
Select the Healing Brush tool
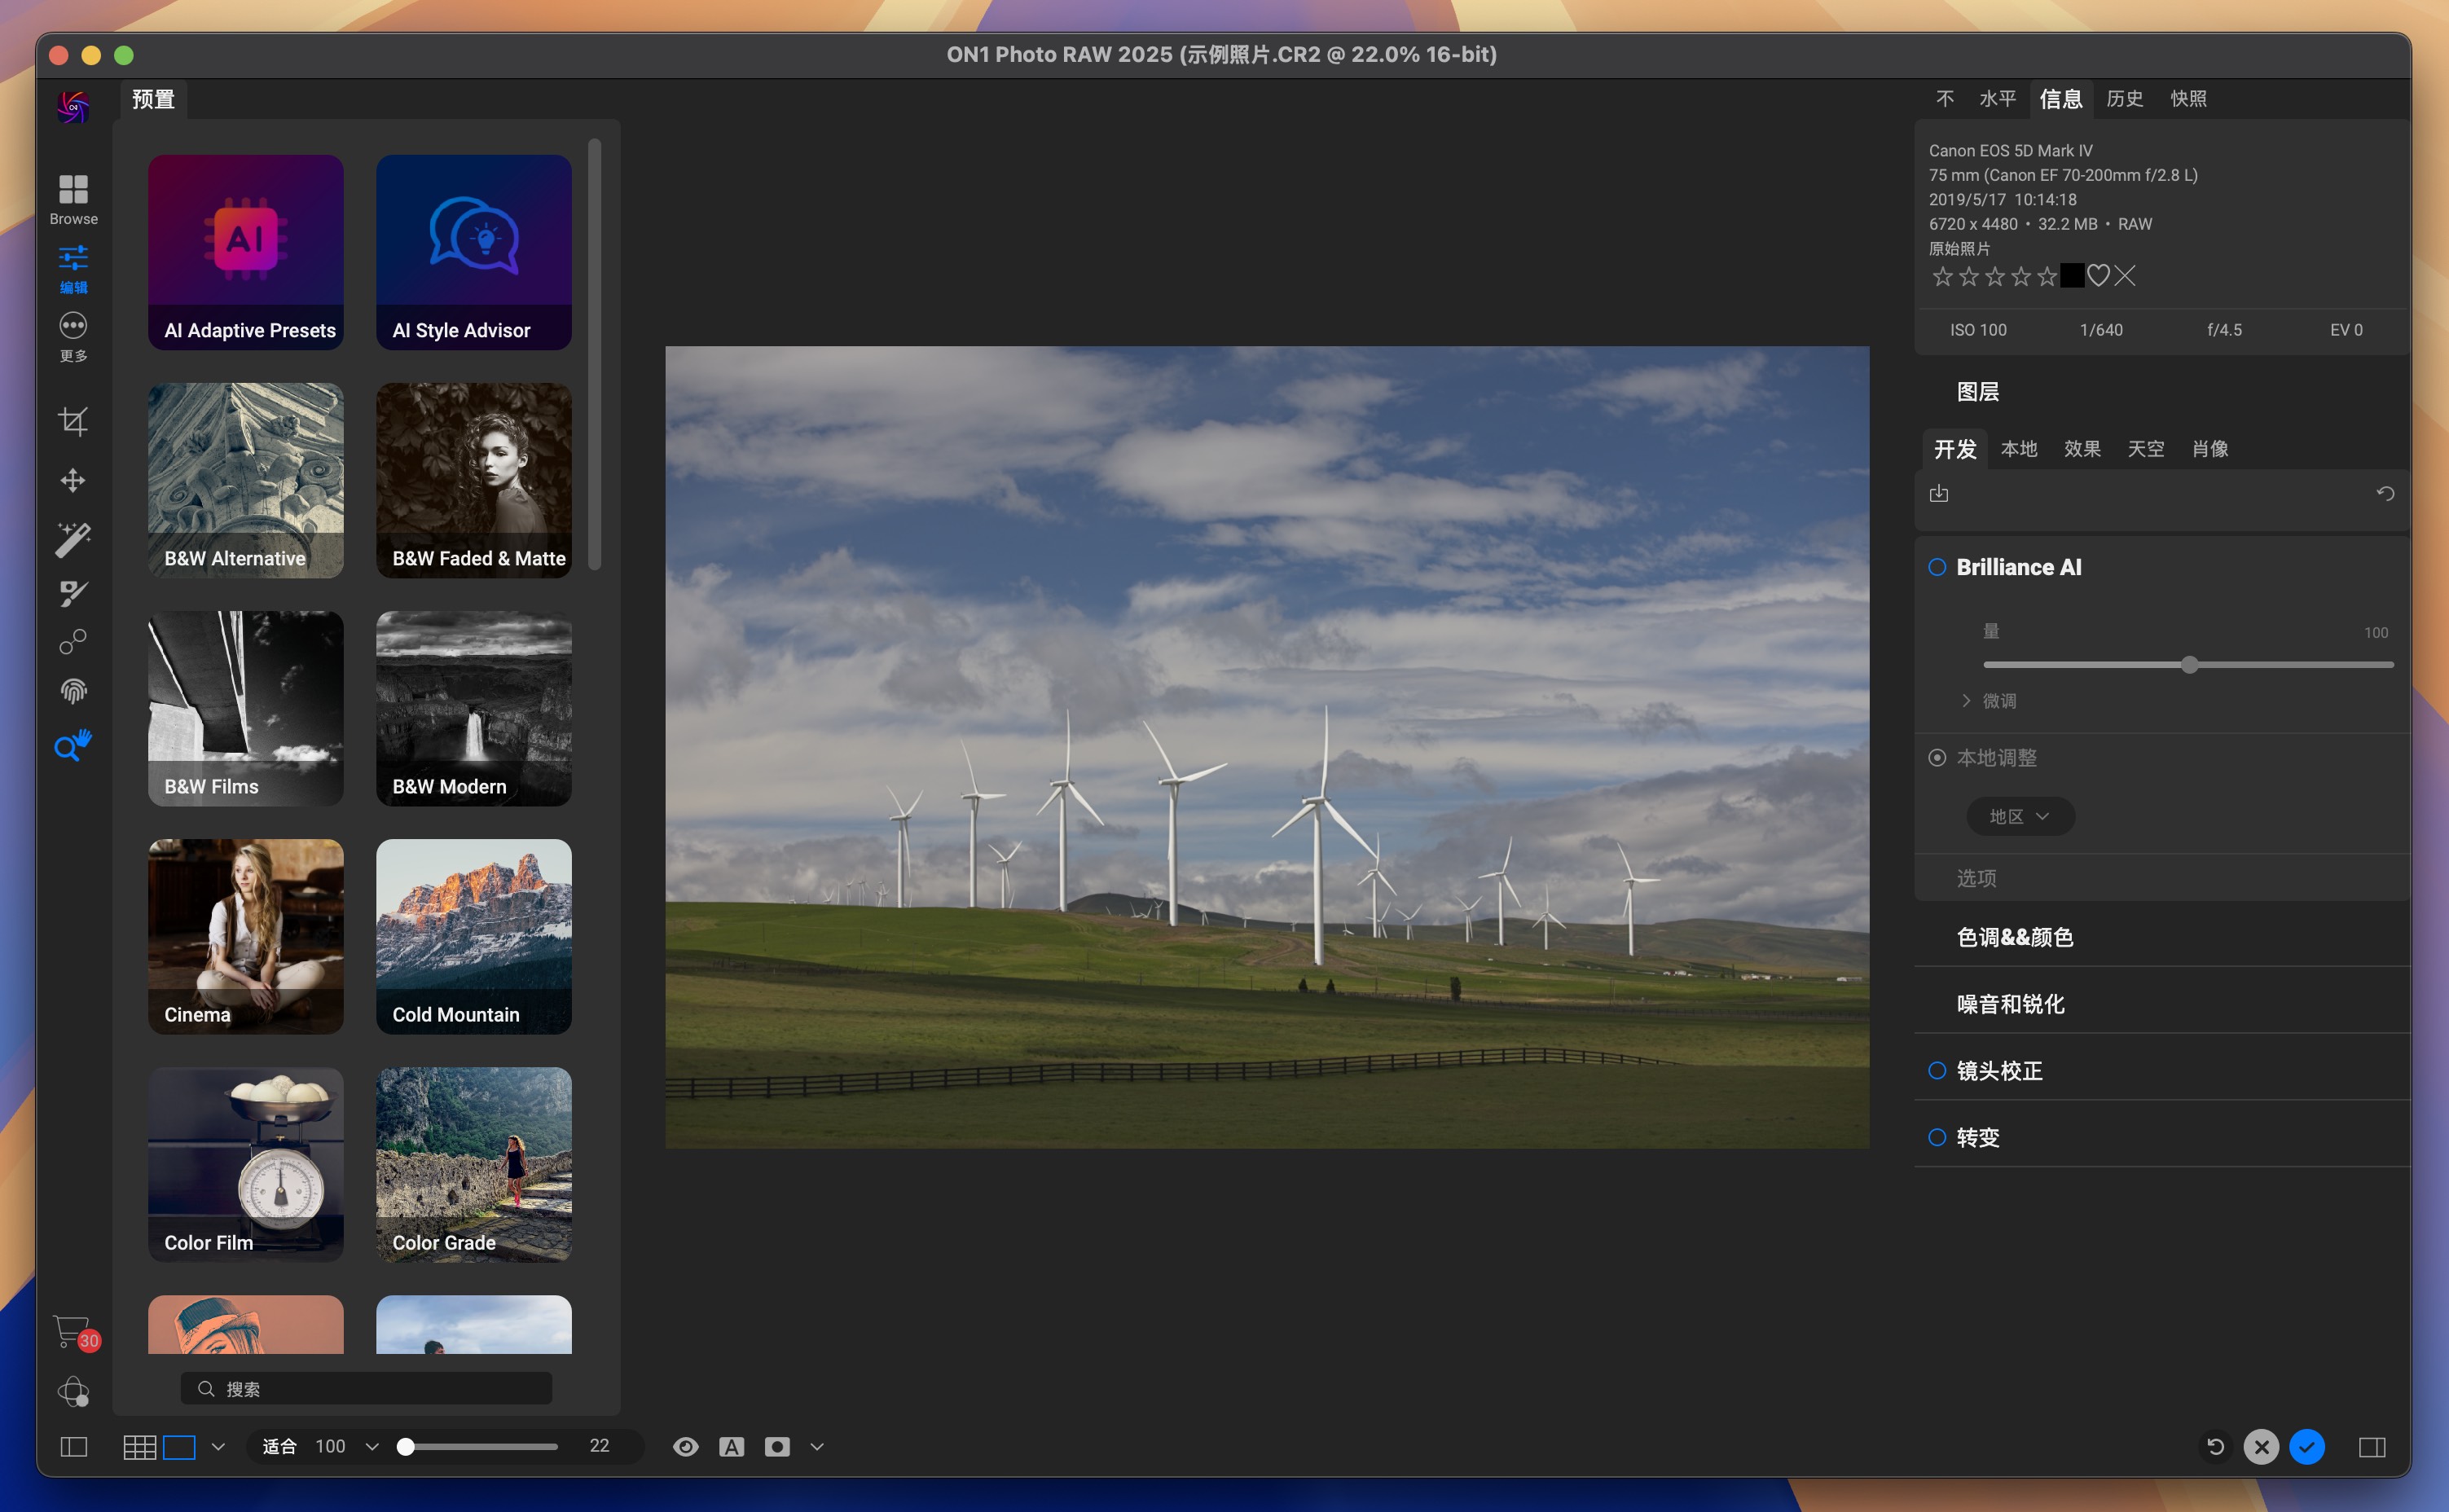73,591
